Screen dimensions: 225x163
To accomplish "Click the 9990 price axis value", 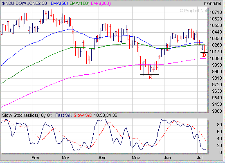I will pyautogui.click(x=217, y=65).
